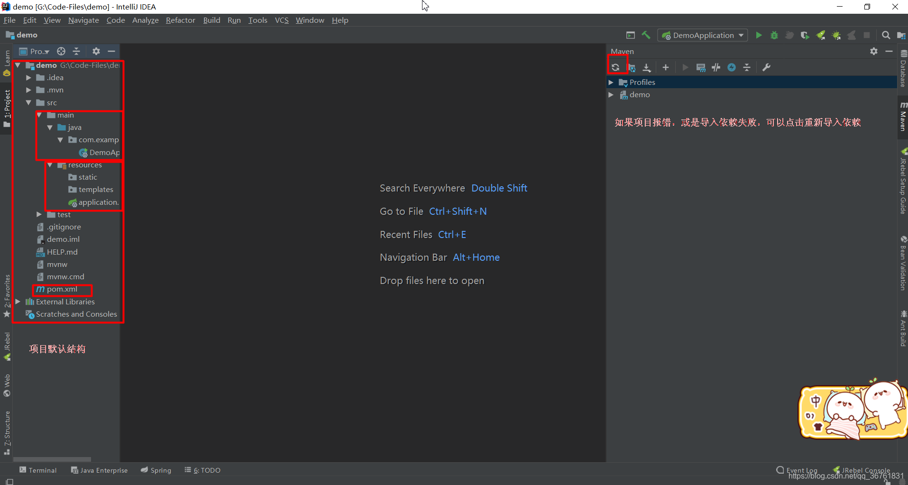Screen dimensions: 908x485
Task: Open the Refactor menu
Action: 181,20
